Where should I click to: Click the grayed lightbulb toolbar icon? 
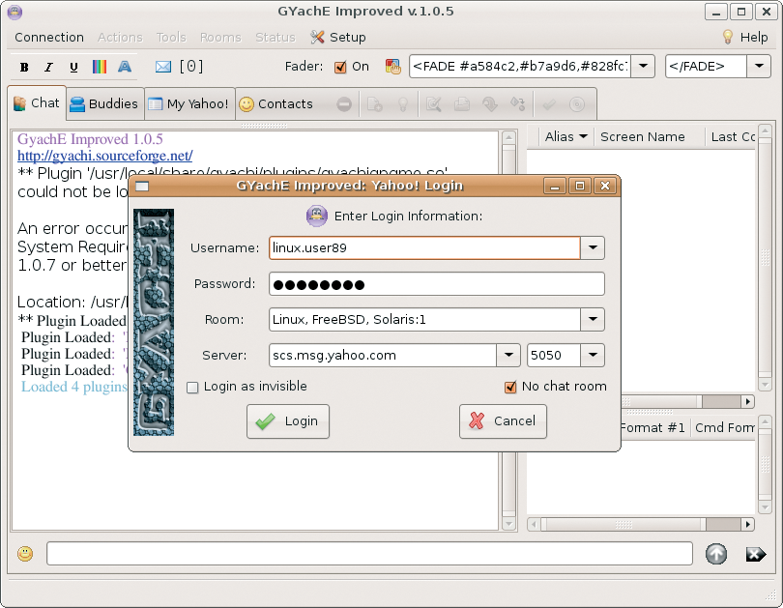point(402,104)
